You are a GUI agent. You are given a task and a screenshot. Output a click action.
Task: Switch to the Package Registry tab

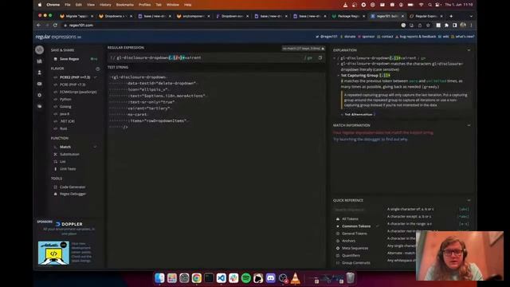tap(348, 16)
